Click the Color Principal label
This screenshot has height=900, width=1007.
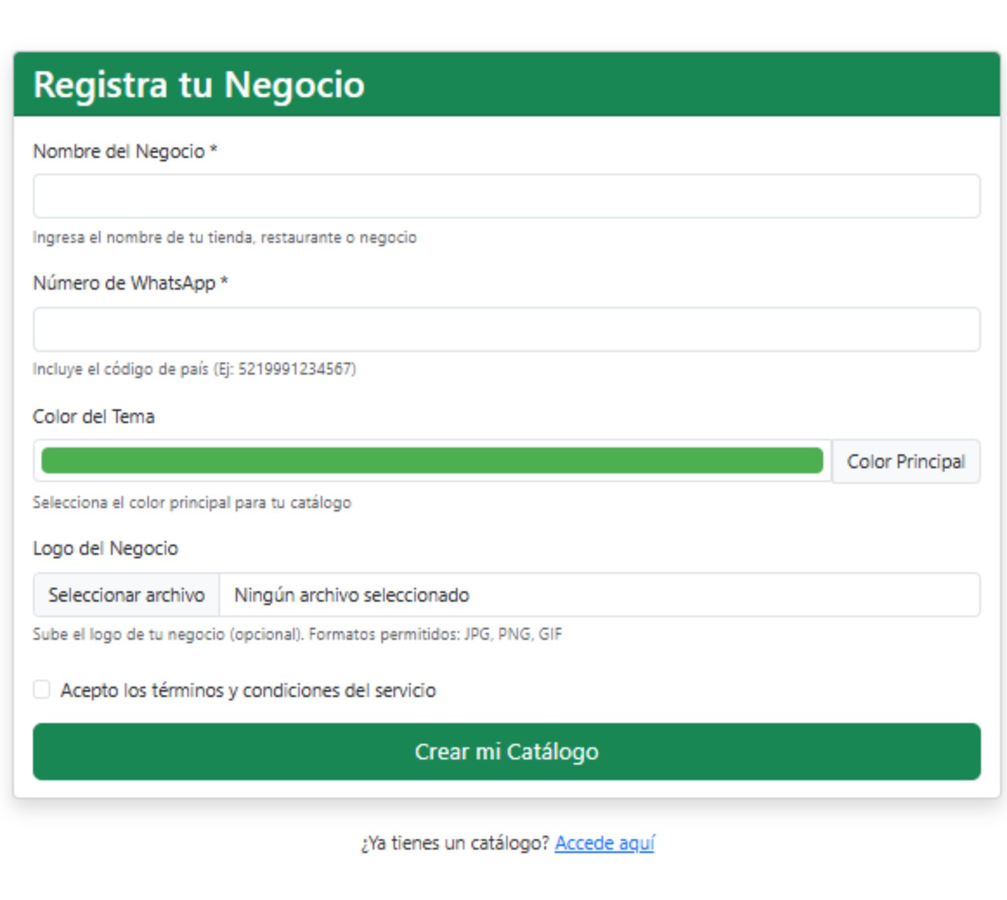pos(906,461)
